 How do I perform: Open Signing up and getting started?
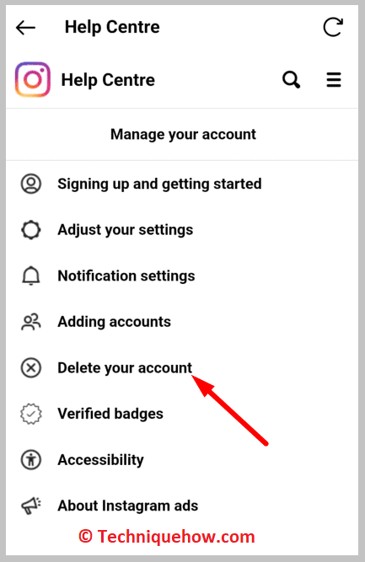coord(159,184)
